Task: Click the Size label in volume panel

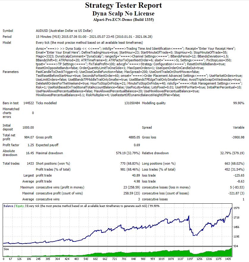Action: click(x=6, y=249)
